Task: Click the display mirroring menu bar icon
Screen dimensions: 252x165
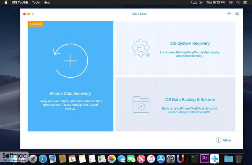Action: (194, 2)
